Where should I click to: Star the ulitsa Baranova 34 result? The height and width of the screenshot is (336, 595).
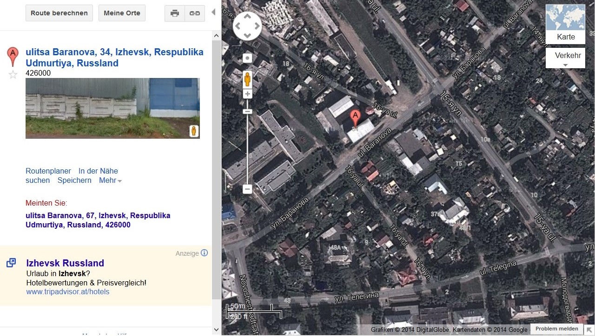pos(13,74)
